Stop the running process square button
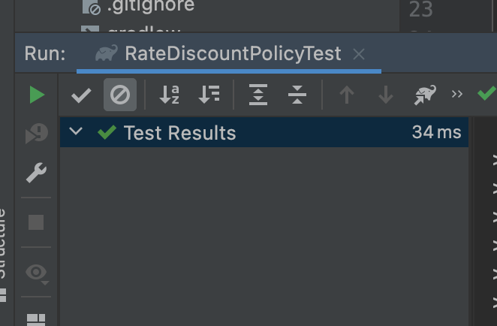 pyautogui.click(x=36, y=222)
